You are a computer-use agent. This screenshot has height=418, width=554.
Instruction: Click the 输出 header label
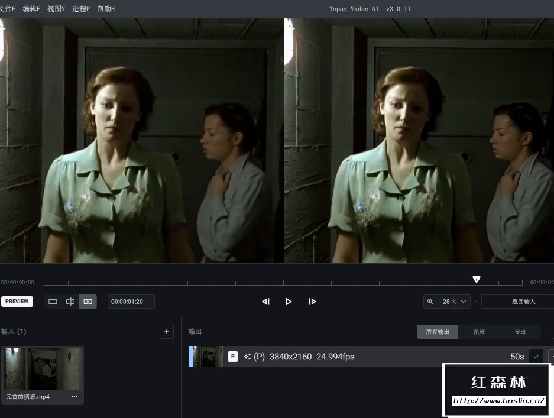pos(195,332)
